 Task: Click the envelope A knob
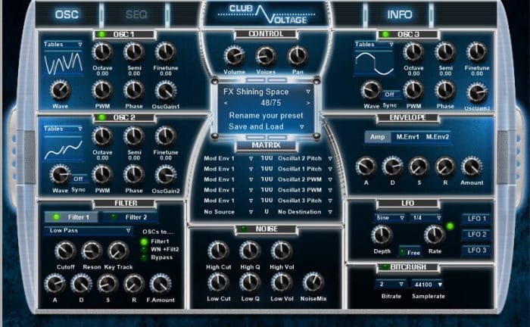[366, 167]
